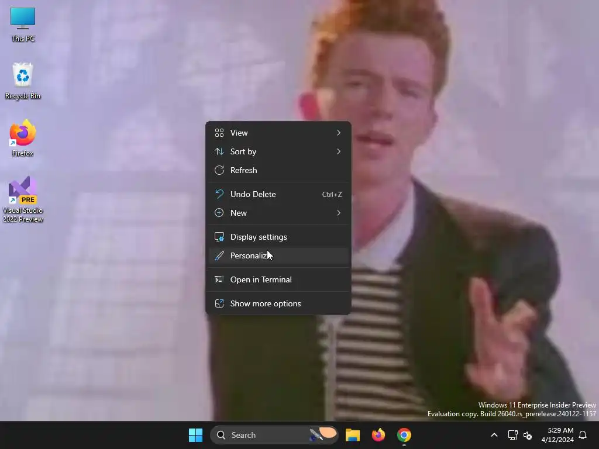This screenshot has width=599, height=449.
Task: Select the Firefox desktop shortcut
Action: tap(23, 138)
